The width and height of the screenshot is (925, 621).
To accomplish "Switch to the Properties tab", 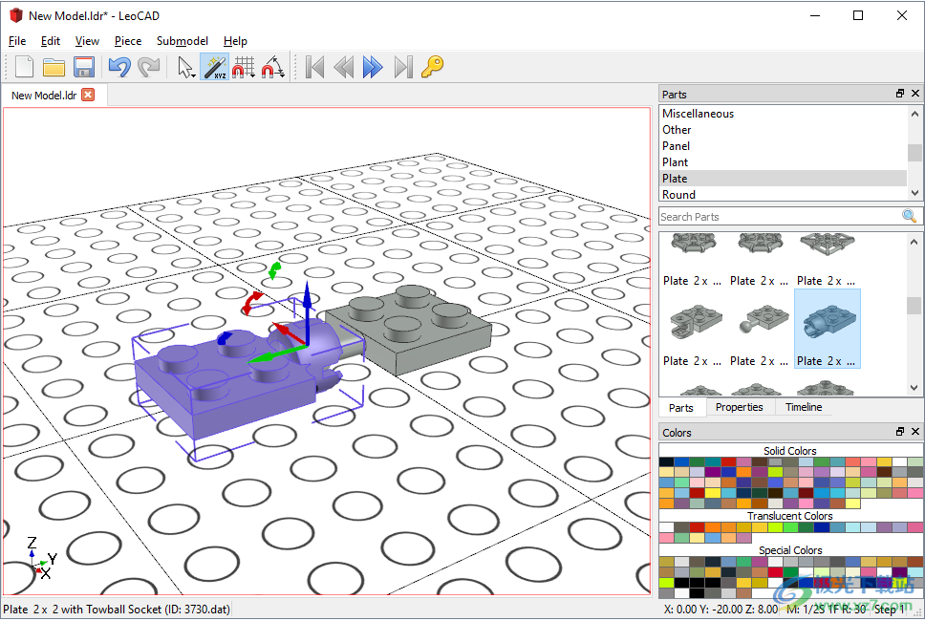I will pyautogui.click(x=739, y=407).
